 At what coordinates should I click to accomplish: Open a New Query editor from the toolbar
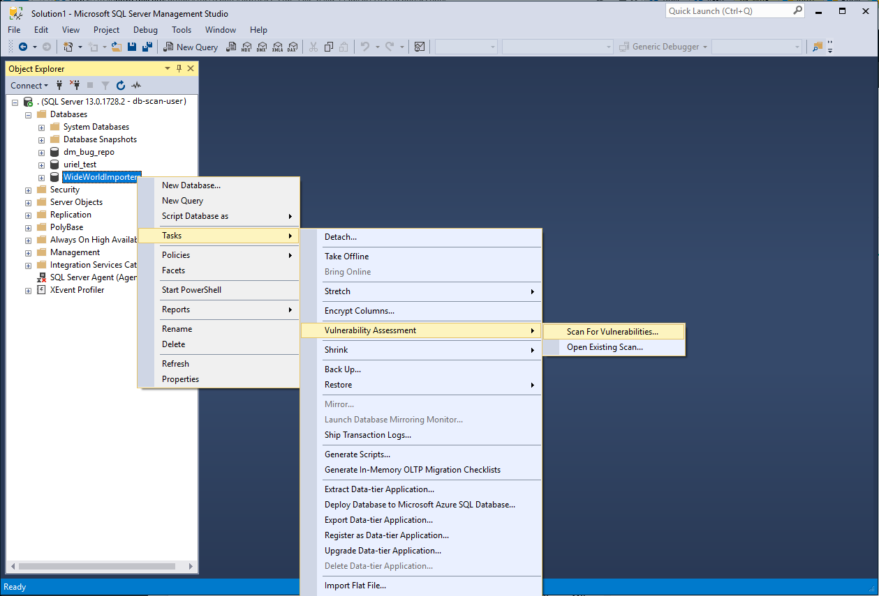point(191,47)
